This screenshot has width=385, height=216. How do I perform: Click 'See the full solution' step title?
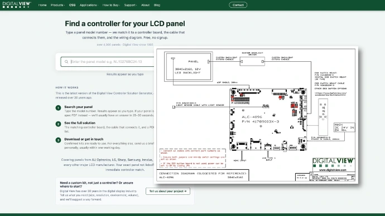click(x=80, y=123)
